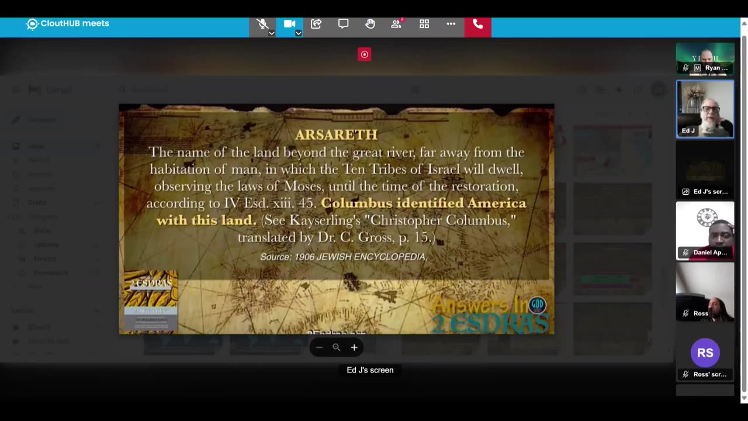The image size is (748, 421).
Task: Click the ARSARETH slide heading
Action: click(336, 134)
